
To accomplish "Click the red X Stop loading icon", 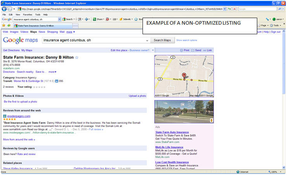I will point(234,9).
